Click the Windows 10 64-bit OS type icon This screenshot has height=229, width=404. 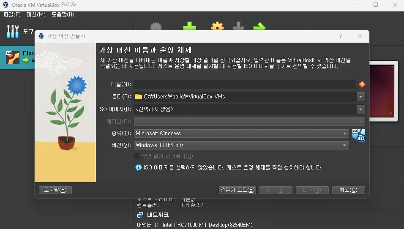[x=359, y=136]
